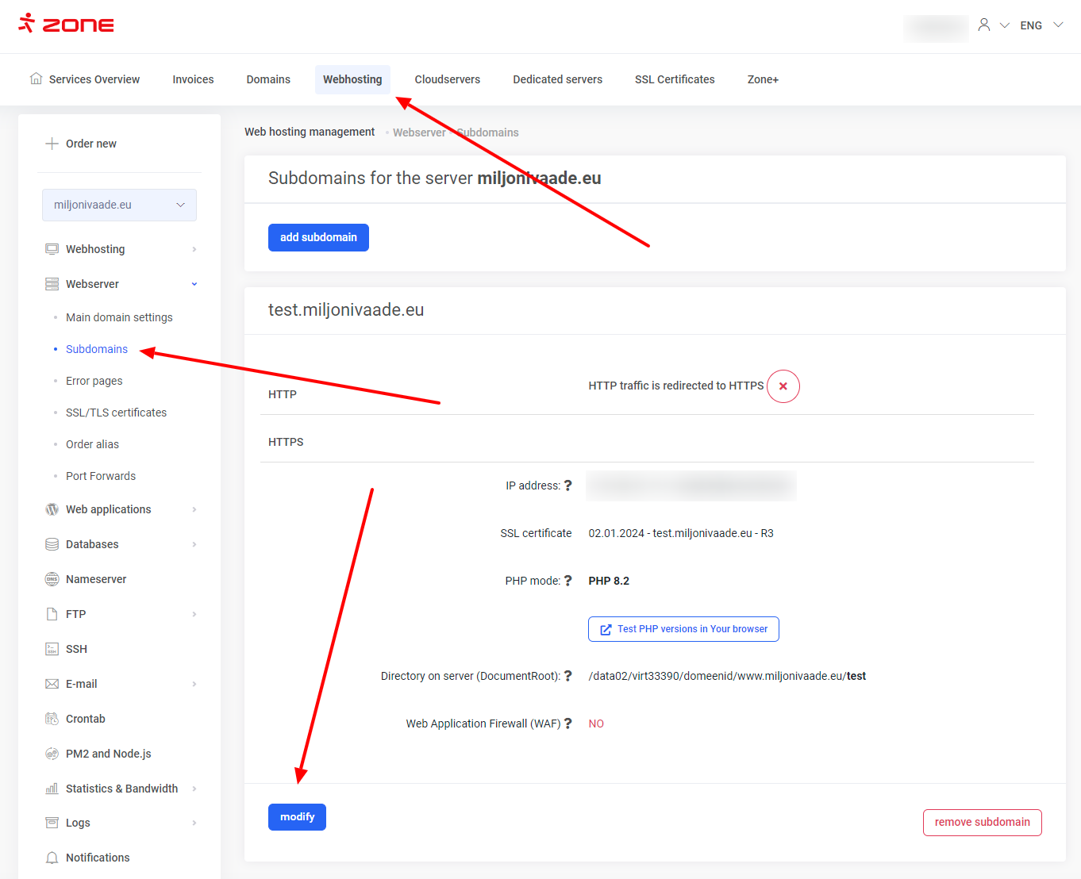Viewport: 1081px width, 879px height.
Task: Click the Crontab icon in sidebar
Action: pos(52,719)
